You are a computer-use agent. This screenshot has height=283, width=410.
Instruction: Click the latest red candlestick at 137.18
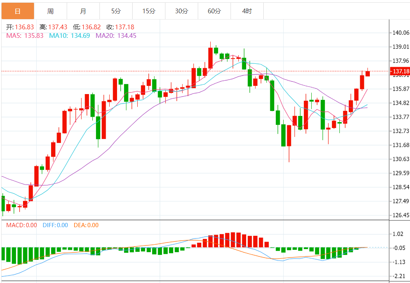point(367,73)
